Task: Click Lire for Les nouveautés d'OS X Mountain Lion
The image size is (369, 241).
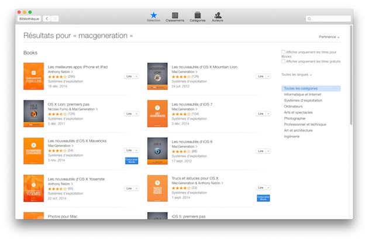Action: point(261,76)
